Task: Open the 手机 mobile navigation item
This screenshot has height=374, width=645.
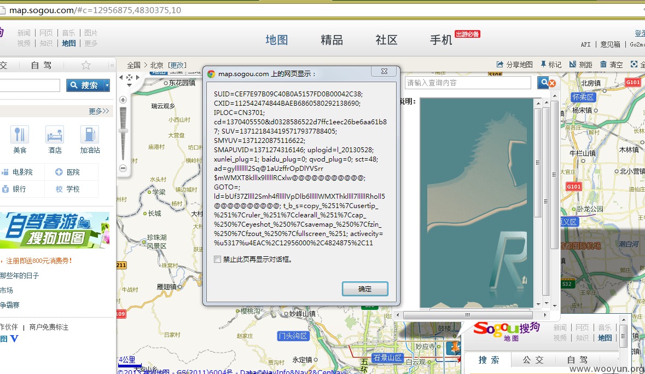Action: tap(441, 40)
